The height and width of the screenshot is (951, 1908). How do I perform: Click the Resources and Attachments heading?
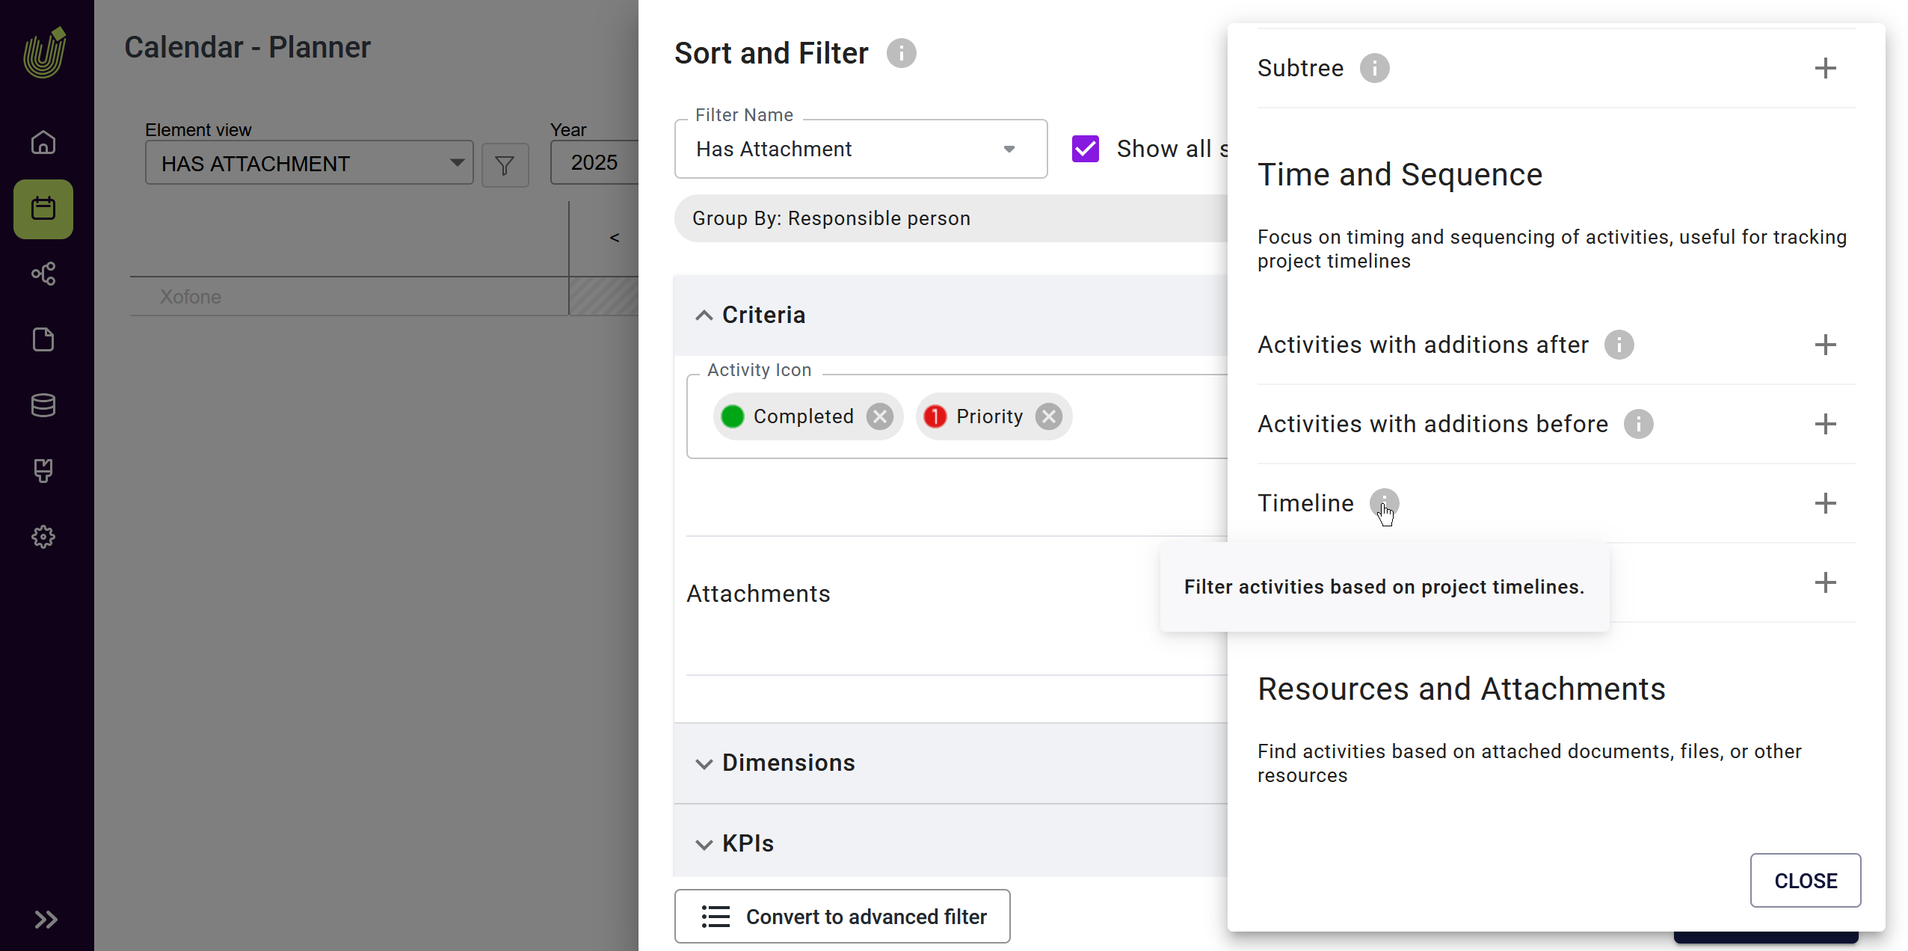point(1462,689)
